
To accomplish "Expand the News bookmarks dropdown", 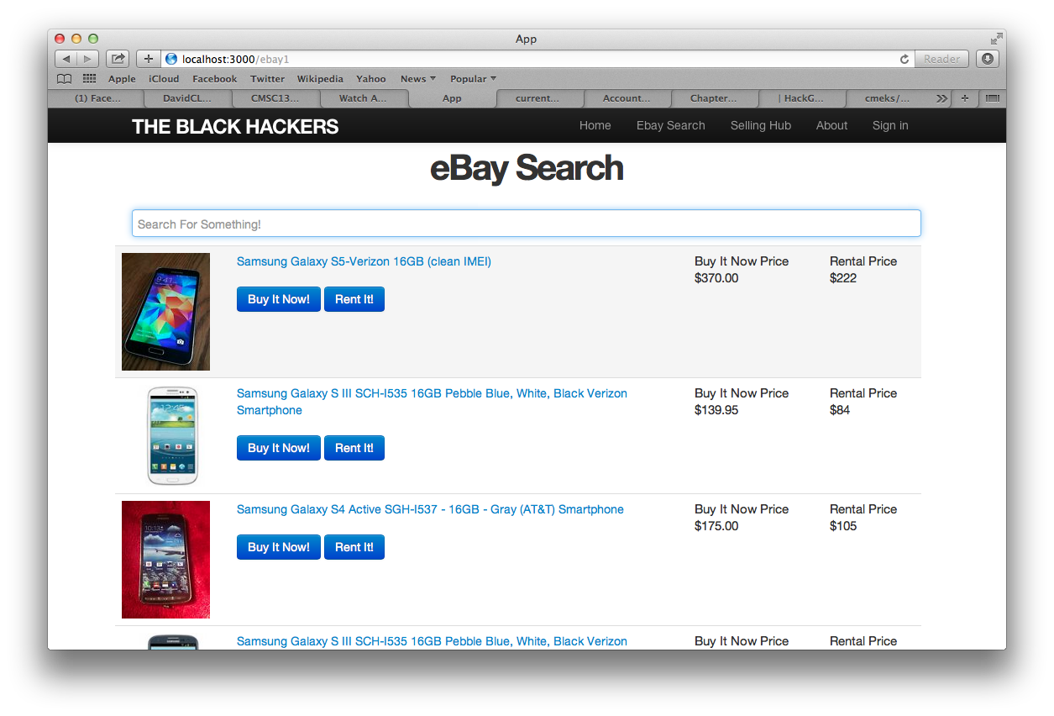I will tap(417, 79).
